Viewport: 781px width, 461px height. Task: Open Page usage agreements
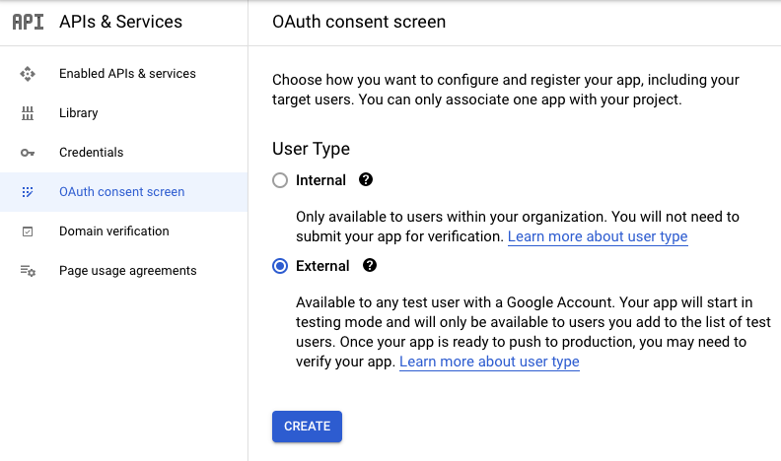click(x=123, y=271)
